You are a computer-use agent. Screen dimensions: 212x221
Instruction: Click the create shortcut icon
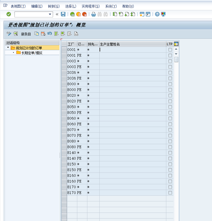coord(148,14)
